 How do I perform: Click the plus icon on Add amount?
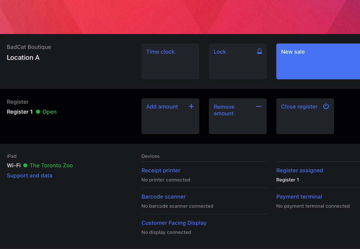tap(191, 106)
